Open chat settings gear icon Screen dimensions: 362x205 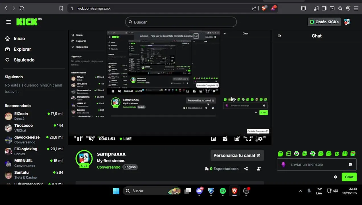[335, 177]
